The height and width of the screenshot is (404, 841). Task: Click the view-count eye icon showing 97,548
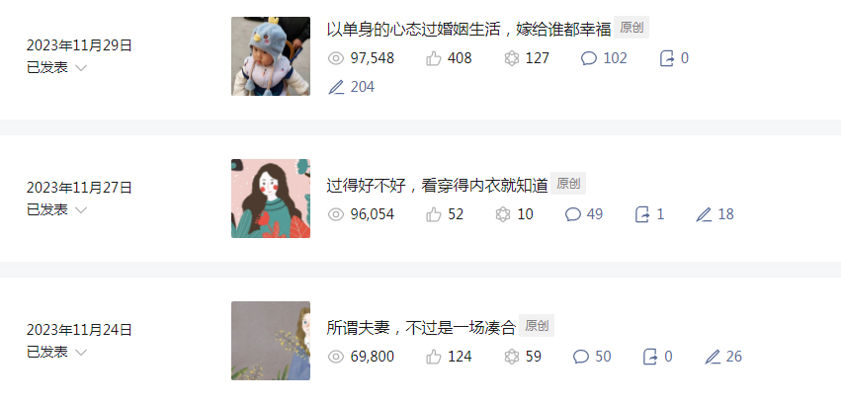click(x=336, y=58)
